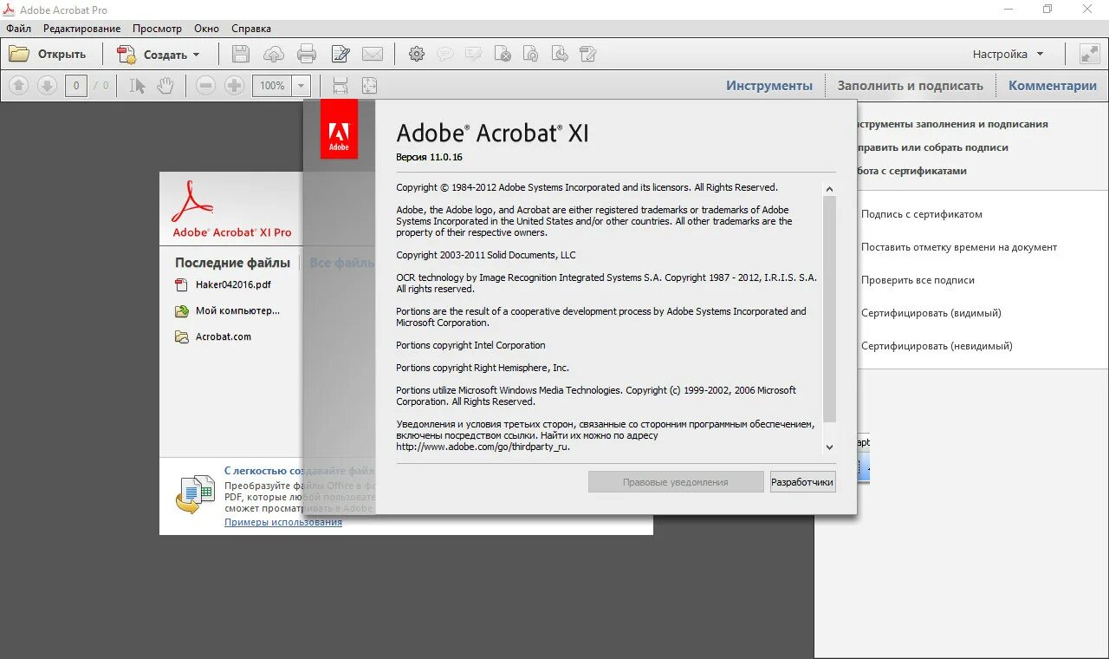
Task: Open the Файл menu
Action: [x=18, y=29]
